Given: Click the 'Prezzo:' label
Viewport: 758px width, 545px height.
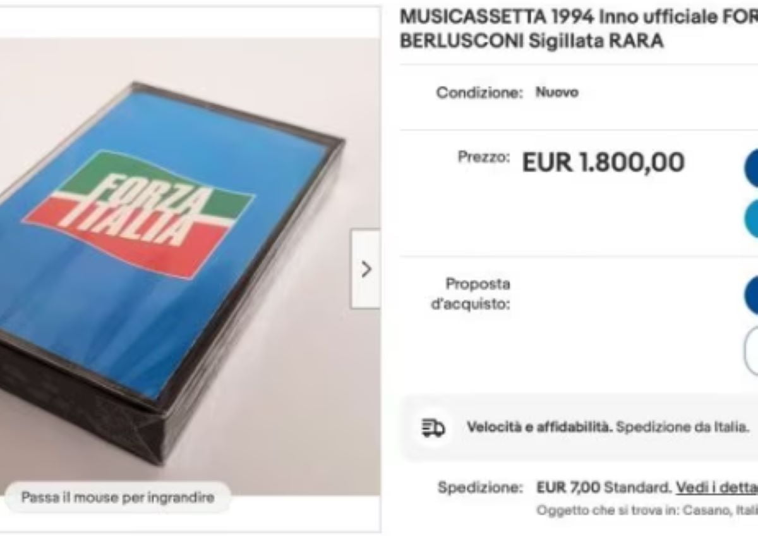Looking at the screenshot, I should tap(484, 158).
